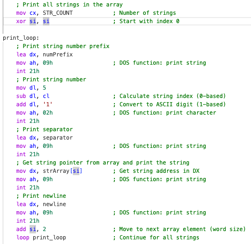Click the comment "; Get string address in DX"
251x244 pixels.
[156, 171]
